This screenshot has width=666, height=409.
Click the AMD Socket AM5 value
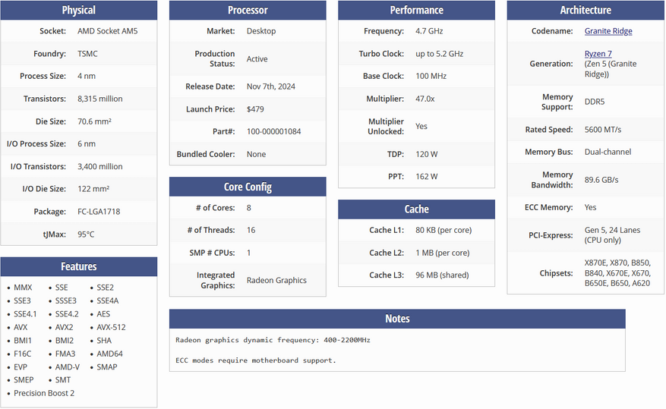(x=108, y=31)
